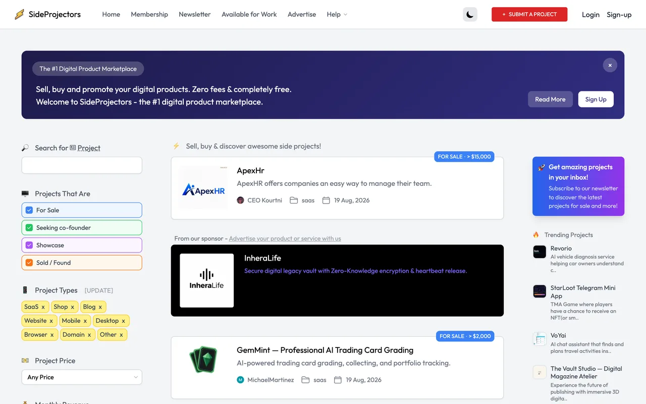Click the SideProjectors logo icon

coord(20,14)
